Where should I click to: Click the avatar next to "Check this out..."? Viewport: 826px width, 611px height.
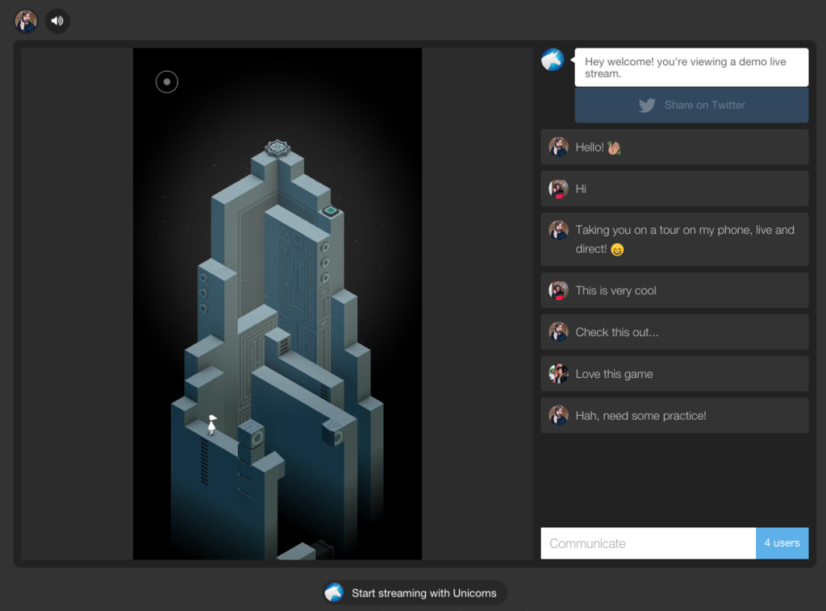click(558, 332)
